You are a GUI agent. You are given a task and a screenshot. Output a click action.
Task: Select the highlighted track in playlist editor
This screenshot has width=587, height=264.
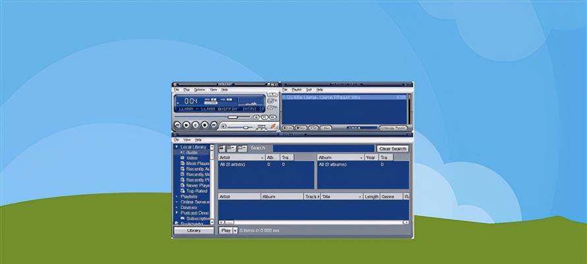(344, 97)
